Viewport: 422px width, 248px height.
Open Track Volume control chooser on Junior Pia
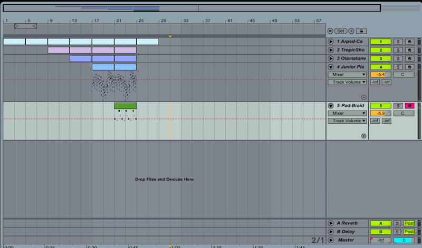[x=347, y=82]
